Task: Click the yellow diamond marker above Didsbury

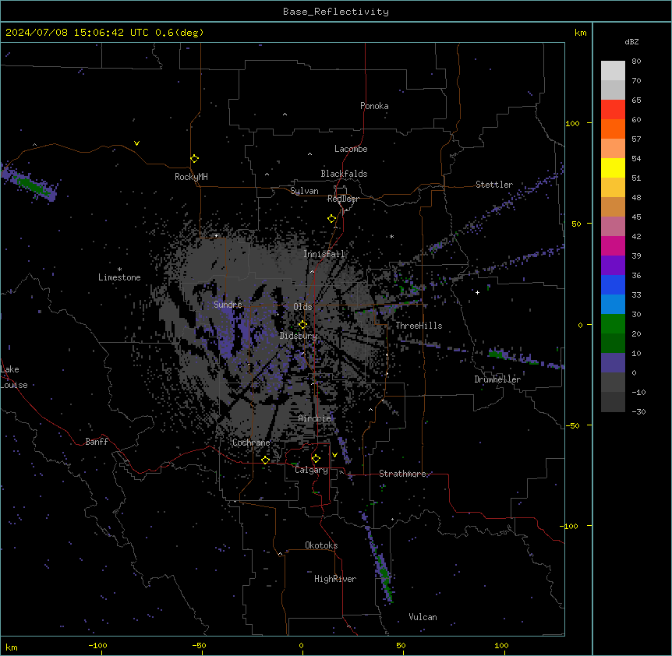Action: [302, 325]
